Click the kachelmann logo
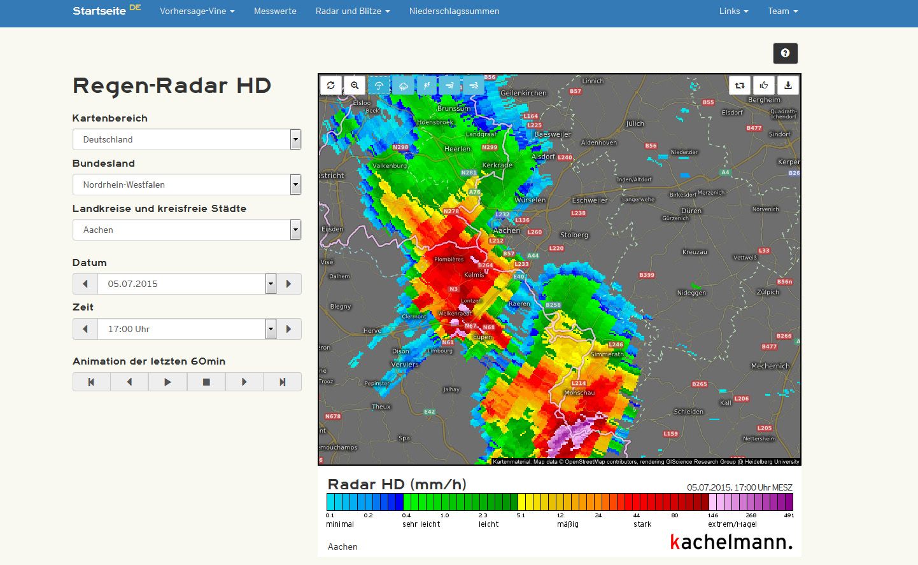This screenshot has height=565, width=918. tap(731, 542)
